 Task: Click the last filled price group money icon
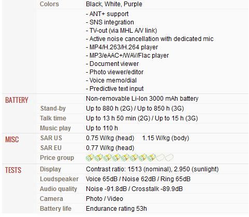[152, 158]
